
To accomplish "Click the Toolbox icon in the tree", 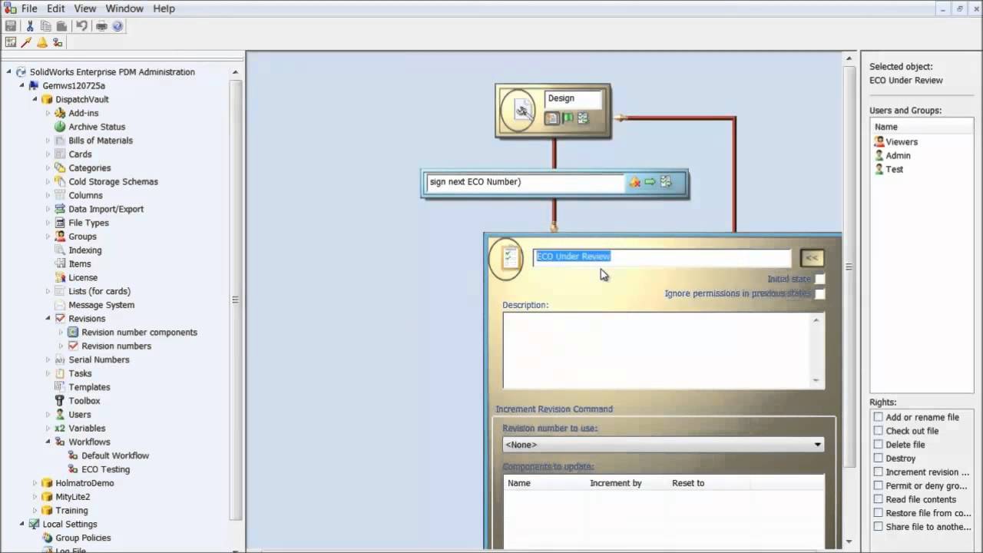I will click(x=61, y=401).
